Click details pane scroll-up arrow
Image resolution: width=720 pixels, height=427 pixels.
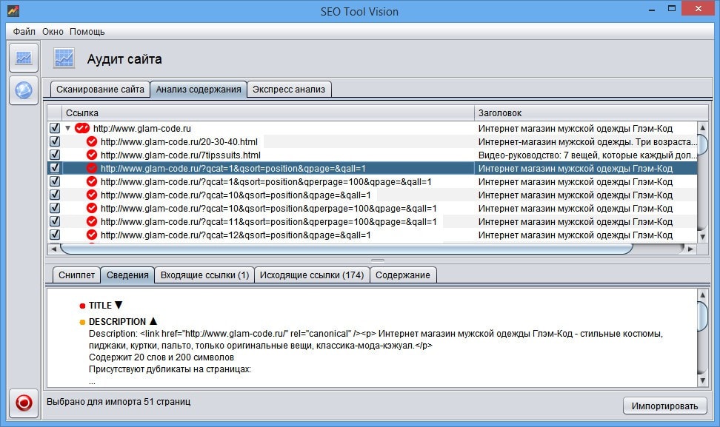click(x=702, y=295)
